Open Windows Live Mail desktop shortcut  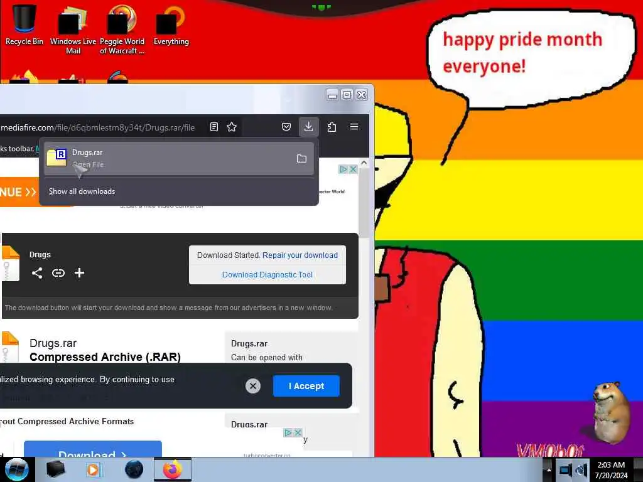pyautogui.click(x=73, y=29)
